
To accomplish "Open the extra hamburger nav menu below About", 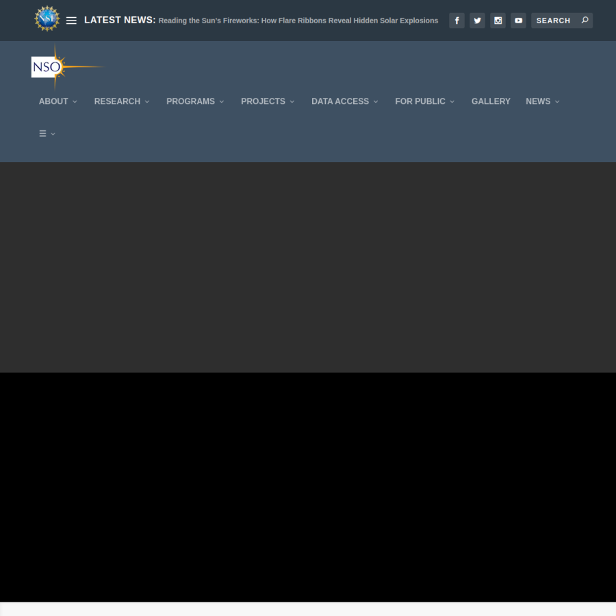I will coord(43,133).
